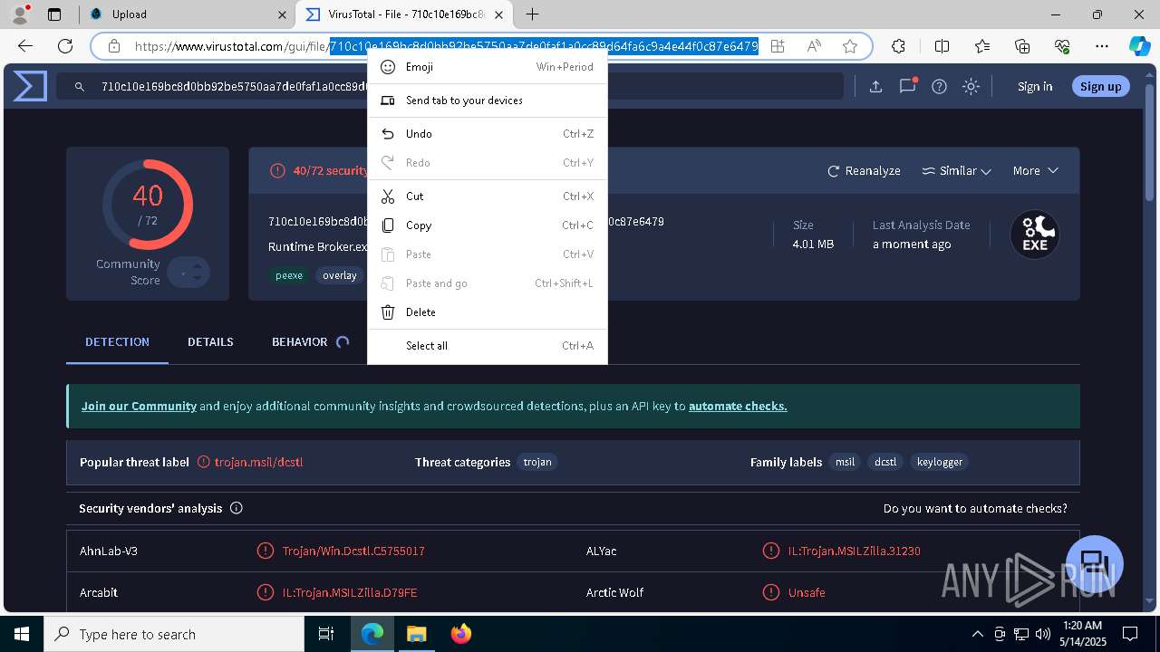The image size is (1160, 652).
Task: Click the Windows Start button
Action: point(22,634)
